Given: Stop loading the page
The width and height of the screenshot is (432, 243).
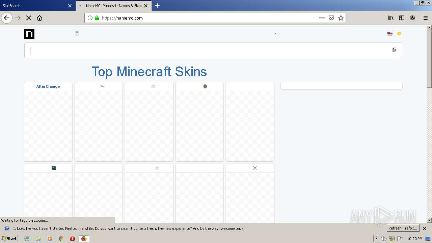Looking at the screenshot, I should tap(29, 18).
